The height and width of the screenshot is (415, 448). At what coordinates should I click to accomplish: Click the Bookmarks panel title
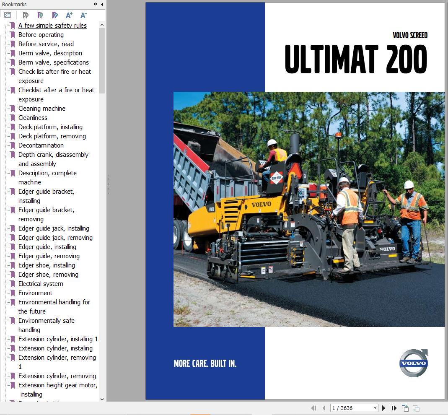14,4
